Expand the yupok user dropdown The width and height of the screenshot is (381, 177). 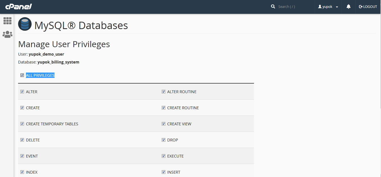pyautogui.click(x=328, y=7)
